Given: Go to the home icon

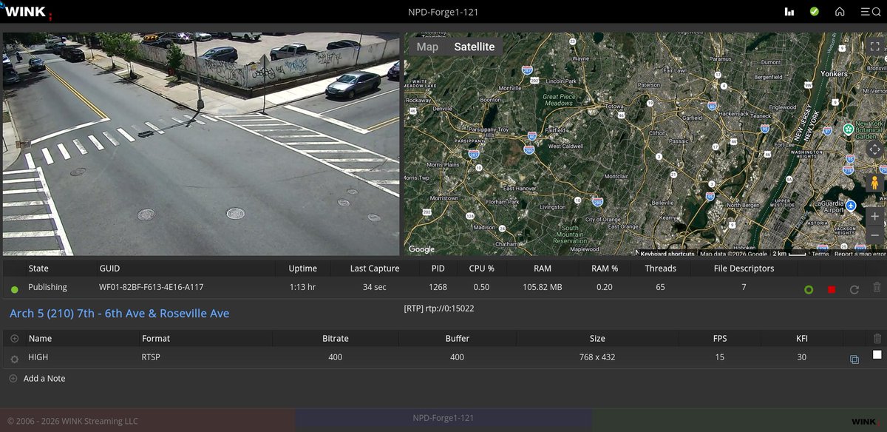Looking at the screenshot, I should click(840, 12).
